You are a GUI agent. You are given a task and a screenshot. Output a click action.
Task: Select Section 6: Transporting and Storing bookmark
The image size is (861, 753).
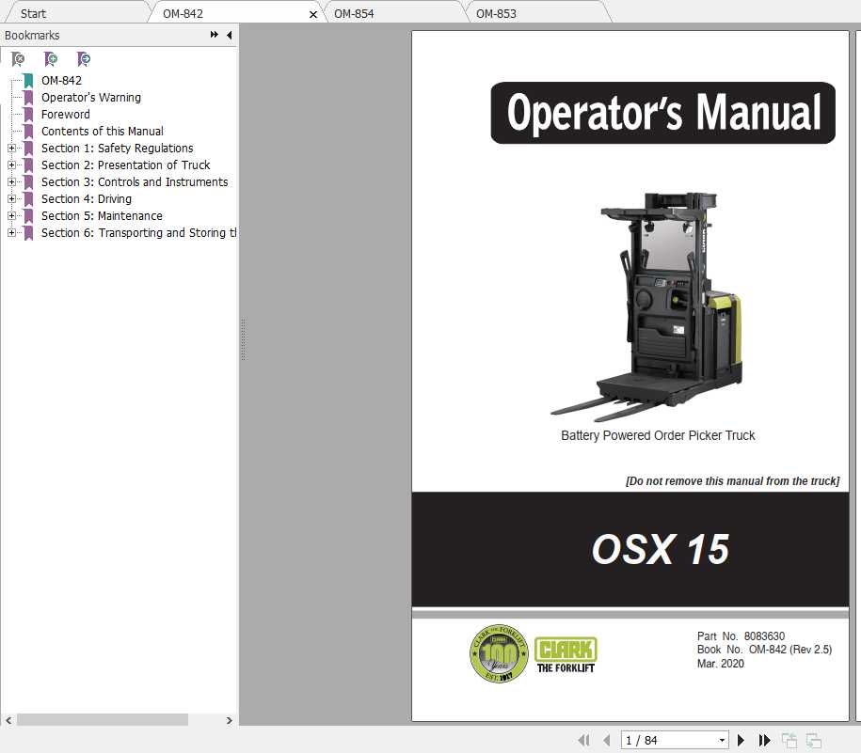coord(139,233)
